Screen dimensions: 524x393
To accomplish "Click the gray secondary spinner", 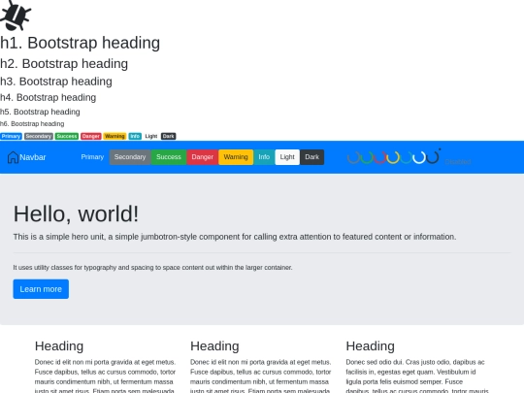I will [x=354, y=157].
